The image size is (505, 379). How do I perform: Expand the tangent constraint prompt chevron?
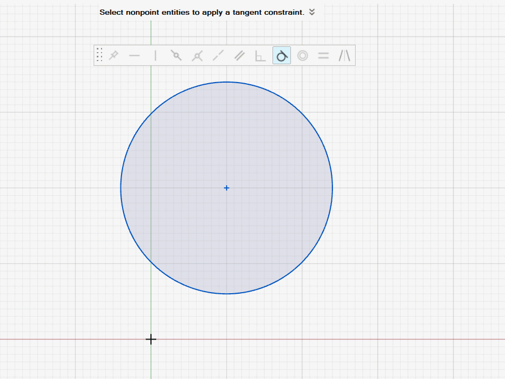point(312,12)
